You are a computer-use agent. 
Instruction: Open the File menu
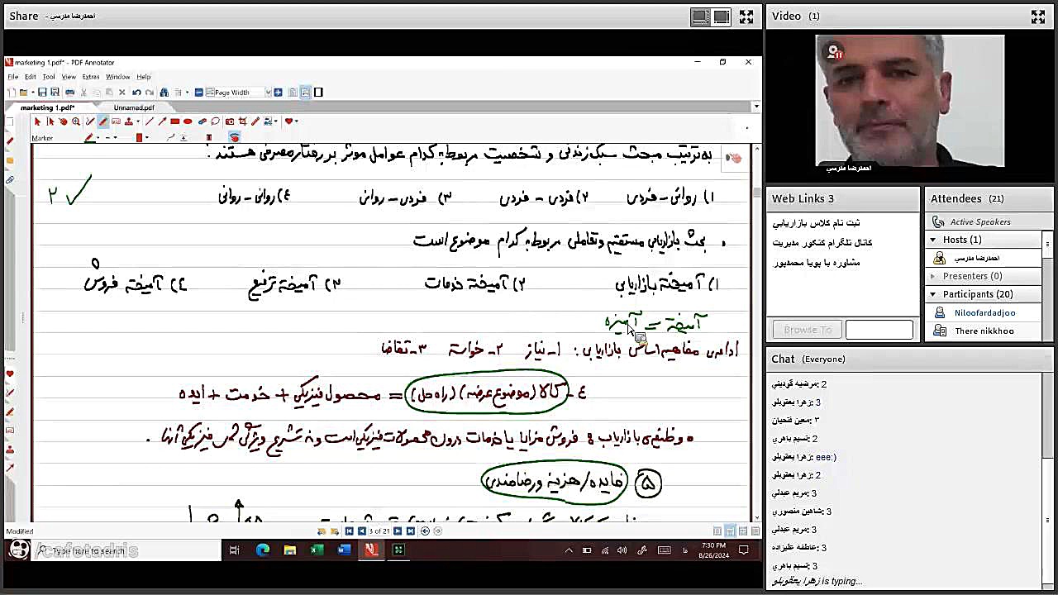[13, 77]
